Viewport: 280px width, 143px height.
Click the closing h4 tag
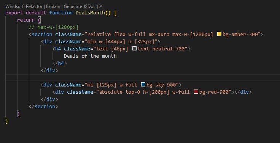(59, 63)
